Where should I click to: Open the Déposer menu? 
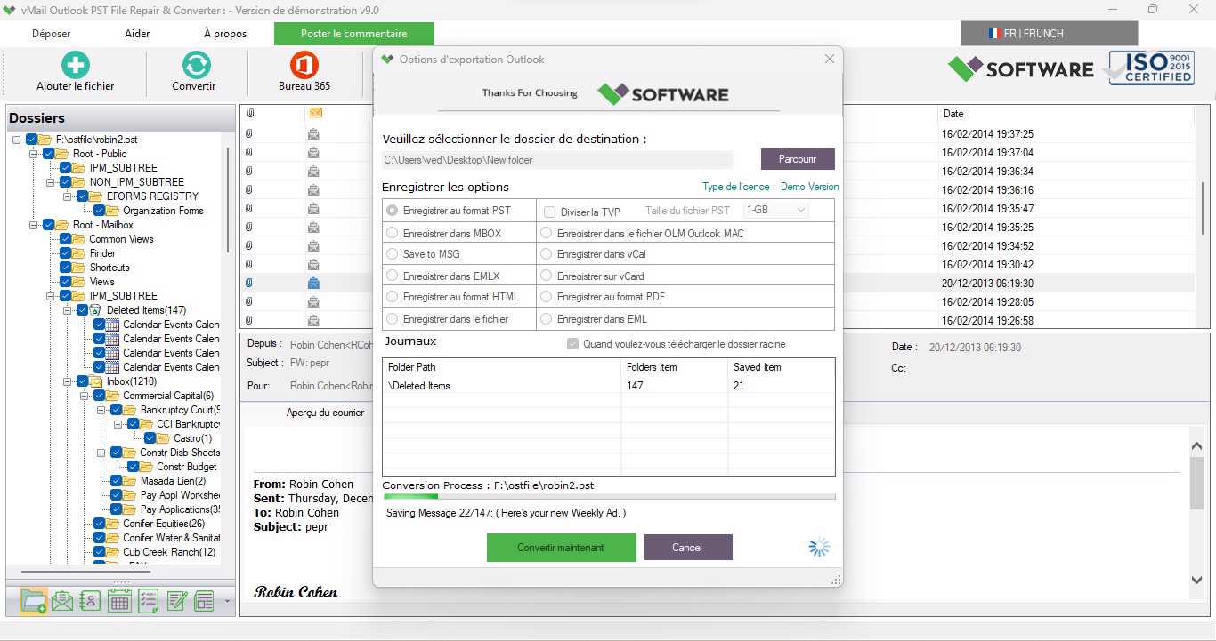coord(51,34)
